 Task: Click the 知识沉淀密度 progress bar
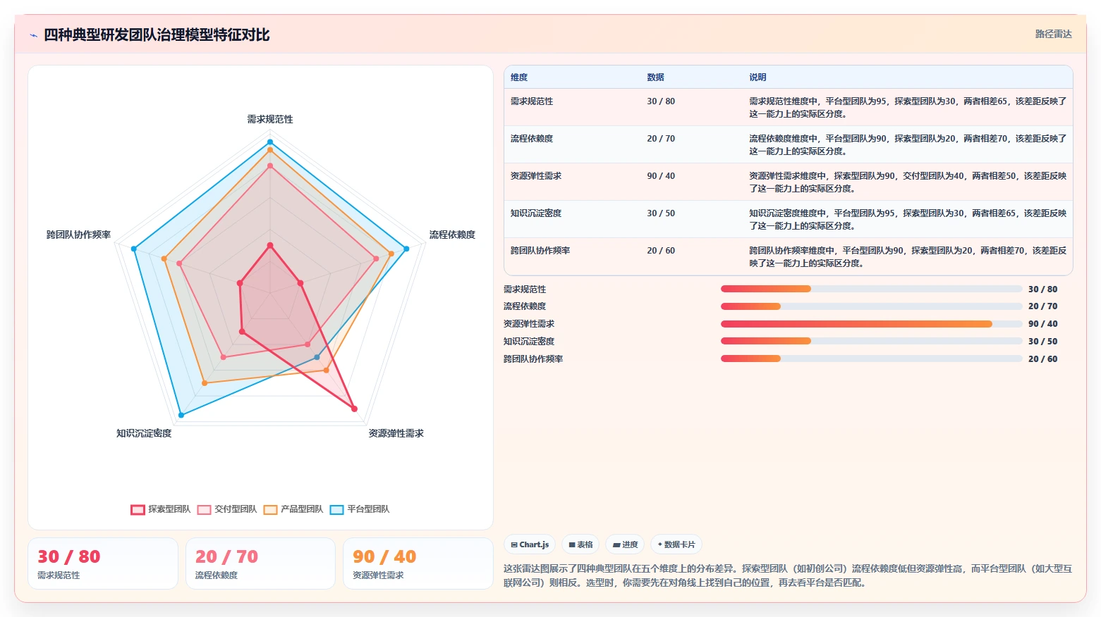871,341
